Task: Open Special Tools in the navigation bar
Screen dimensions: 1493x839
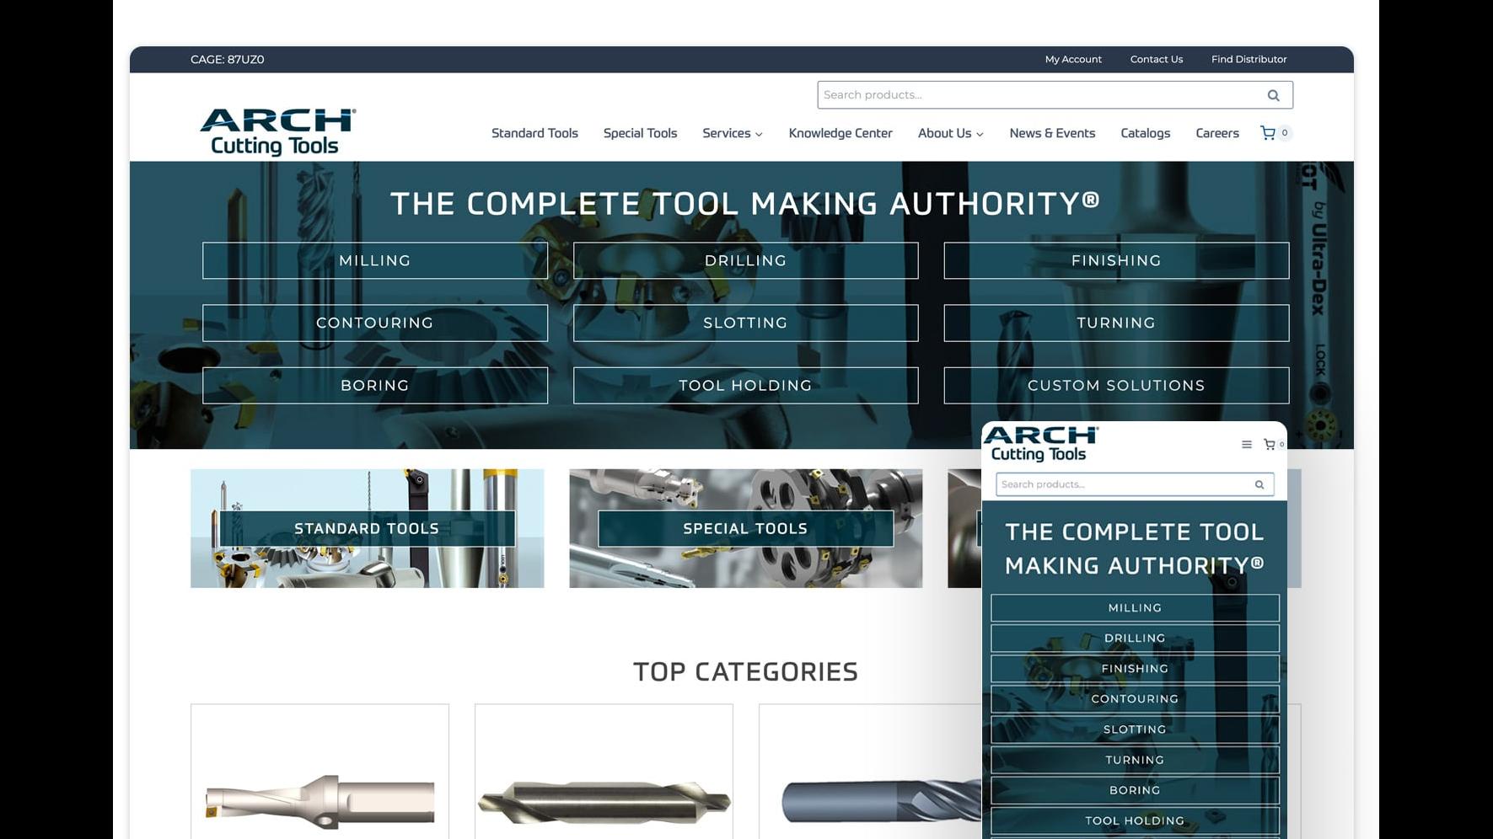Action: pyautogui.click(x=640, y=133)
